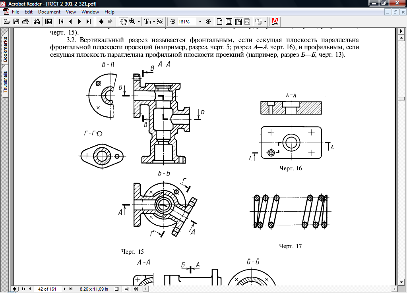
Task: Minimize the document child window
Action: 388,12
